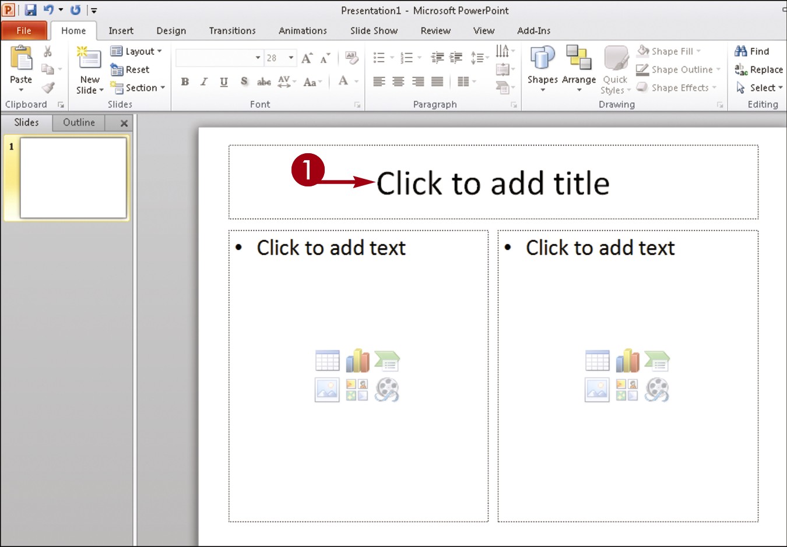Click the numbered list icon

tap(407, 58)
